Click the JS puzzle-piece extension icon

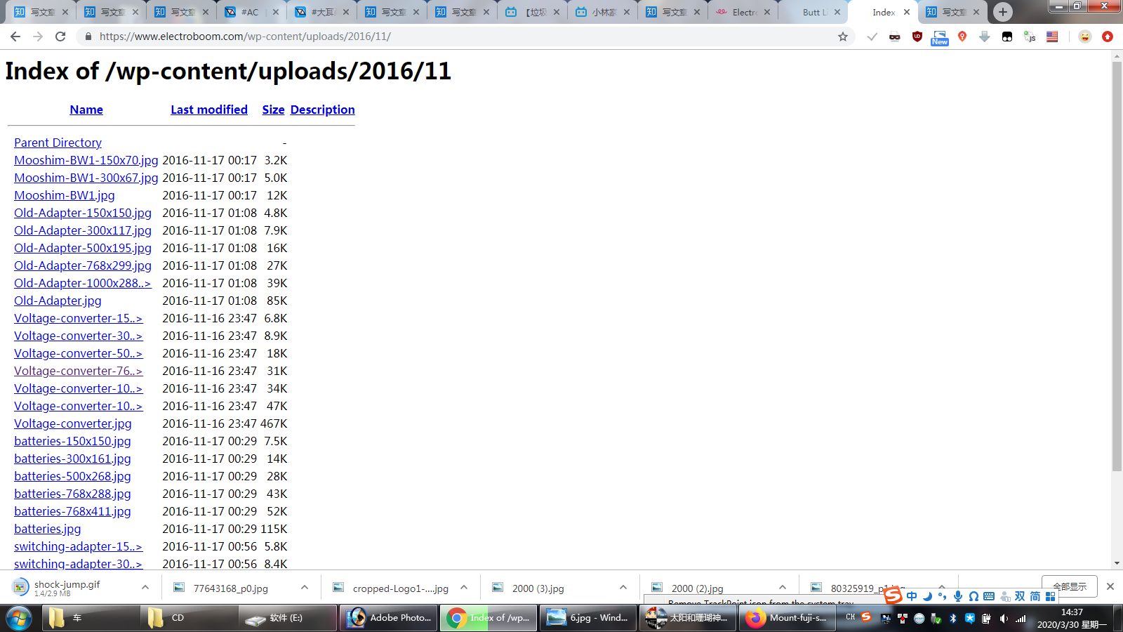[x=1030, y=37]
